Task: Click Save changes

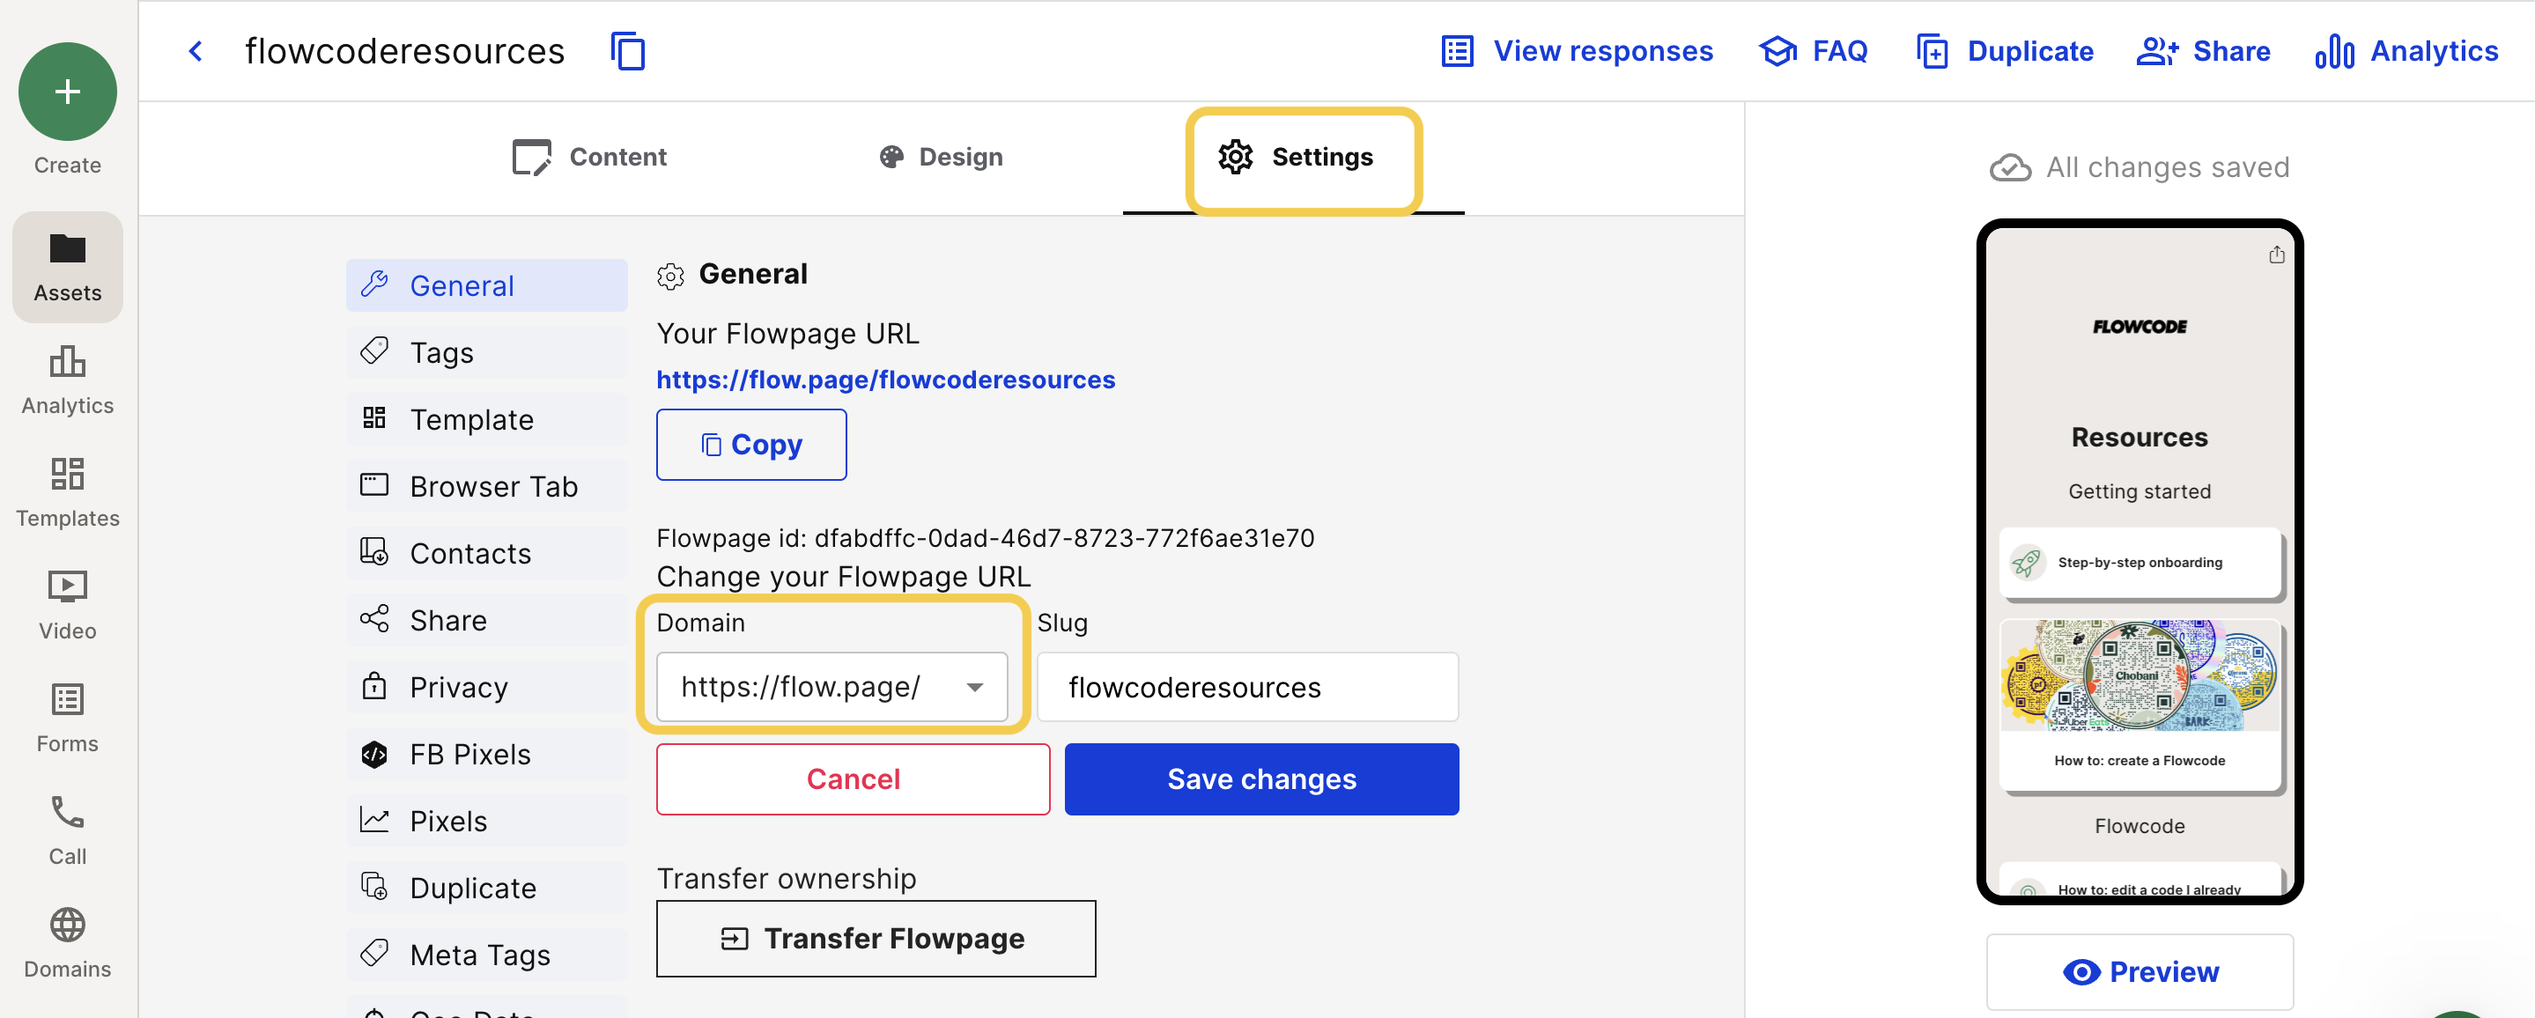Action: coord(1260,779)
